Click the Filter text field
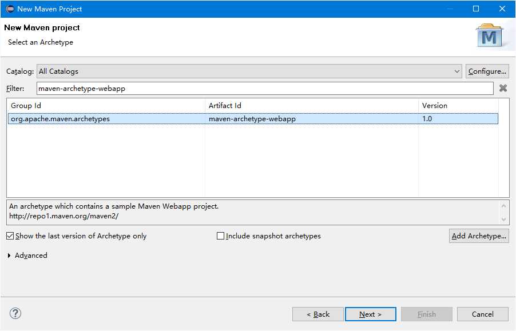Screen dimensions: 516x331 pyautogui.click(x=264, y=89)
